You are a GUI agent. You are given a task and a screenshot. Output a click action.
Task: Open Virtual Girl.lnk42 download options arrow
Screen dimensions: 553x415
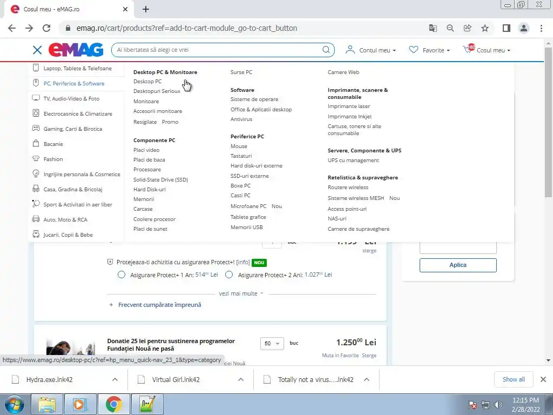(240, 379)
